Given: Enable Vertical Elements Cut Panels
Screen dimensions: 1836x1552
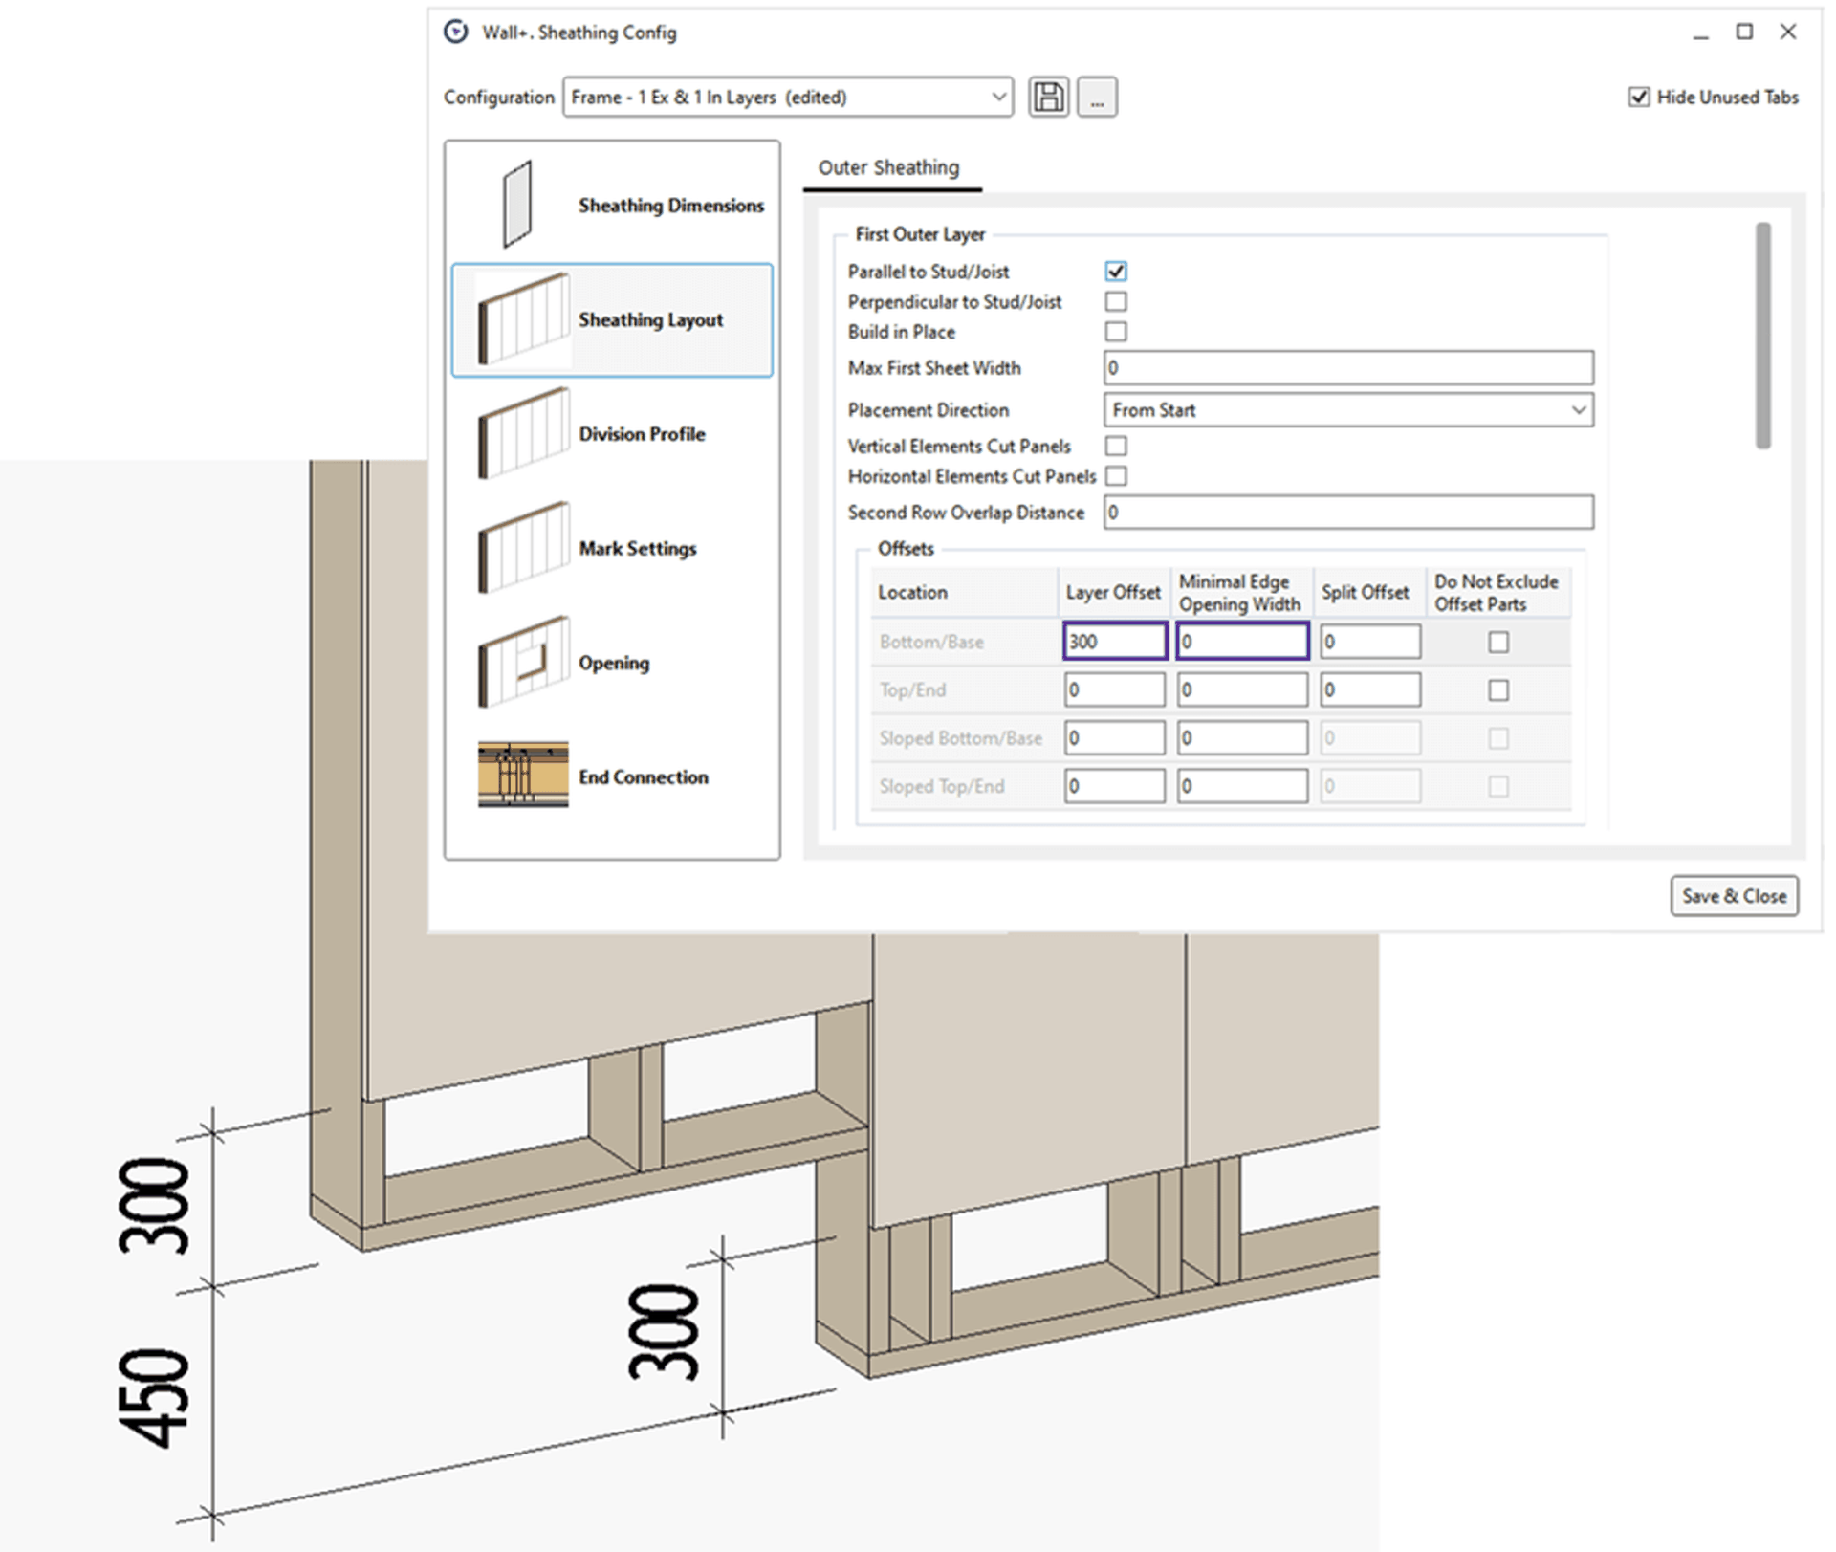Looking at the screenshot, I should pos(1116,446).
